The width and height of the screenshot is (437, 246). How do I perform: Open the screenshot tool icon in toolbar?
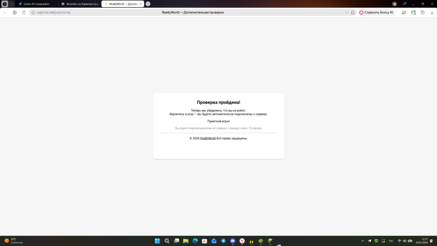point(404,13)
